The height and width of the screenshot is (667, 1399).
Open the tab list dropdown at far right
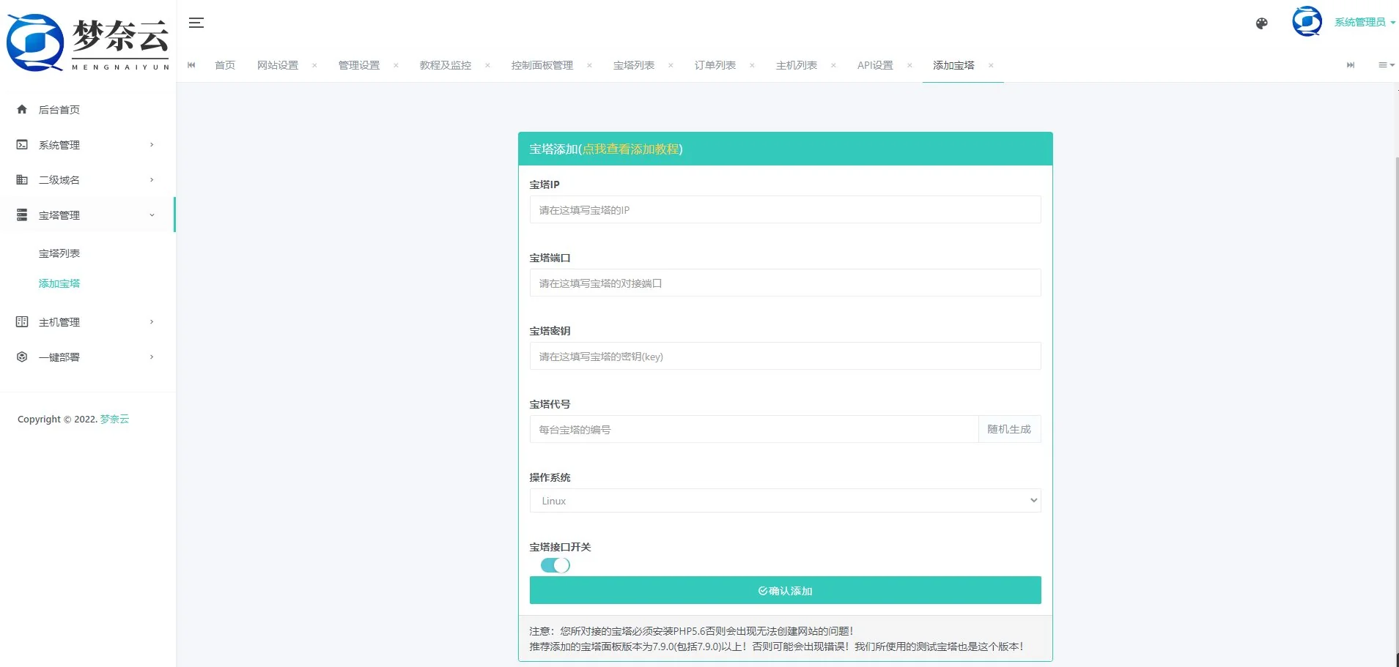point(1386,65)
